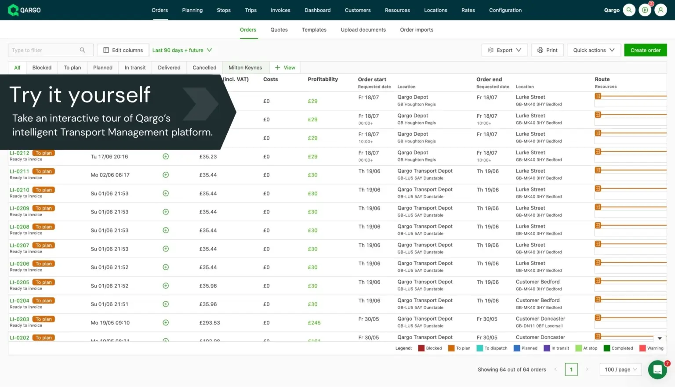
Task: Open the global search
Action: (629, 10)
